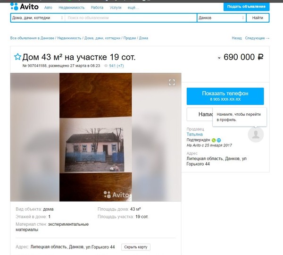Open the Работа menu section

tap(97, 8)
